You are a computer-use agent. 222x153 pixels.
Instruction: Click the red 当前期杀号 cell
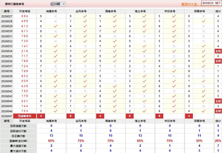tap(25, 116)
